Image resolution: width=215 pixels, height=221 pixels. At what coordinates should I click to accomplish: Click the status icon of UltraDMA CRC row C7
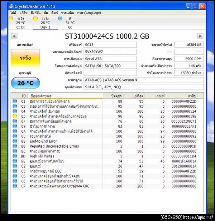15,186
